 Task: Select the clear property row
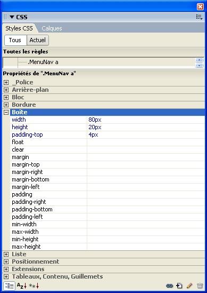tap(107, 149)
